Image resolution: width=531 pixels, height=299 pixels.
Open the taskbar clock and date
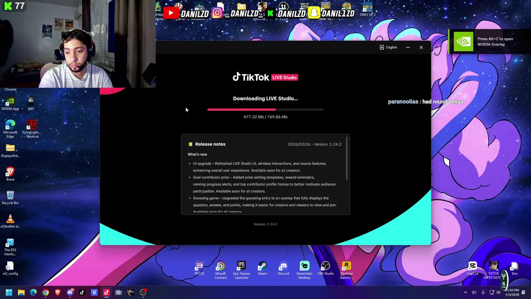click(512, 292)
